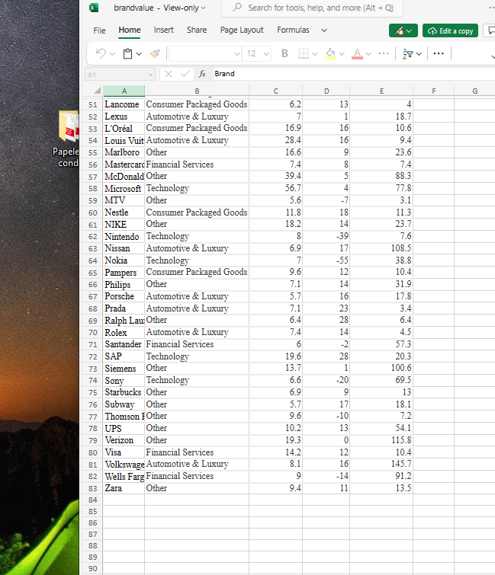Viewport: 495px width, 575px height.
Task: Open the Formulas tab
Action: (293, 30)
